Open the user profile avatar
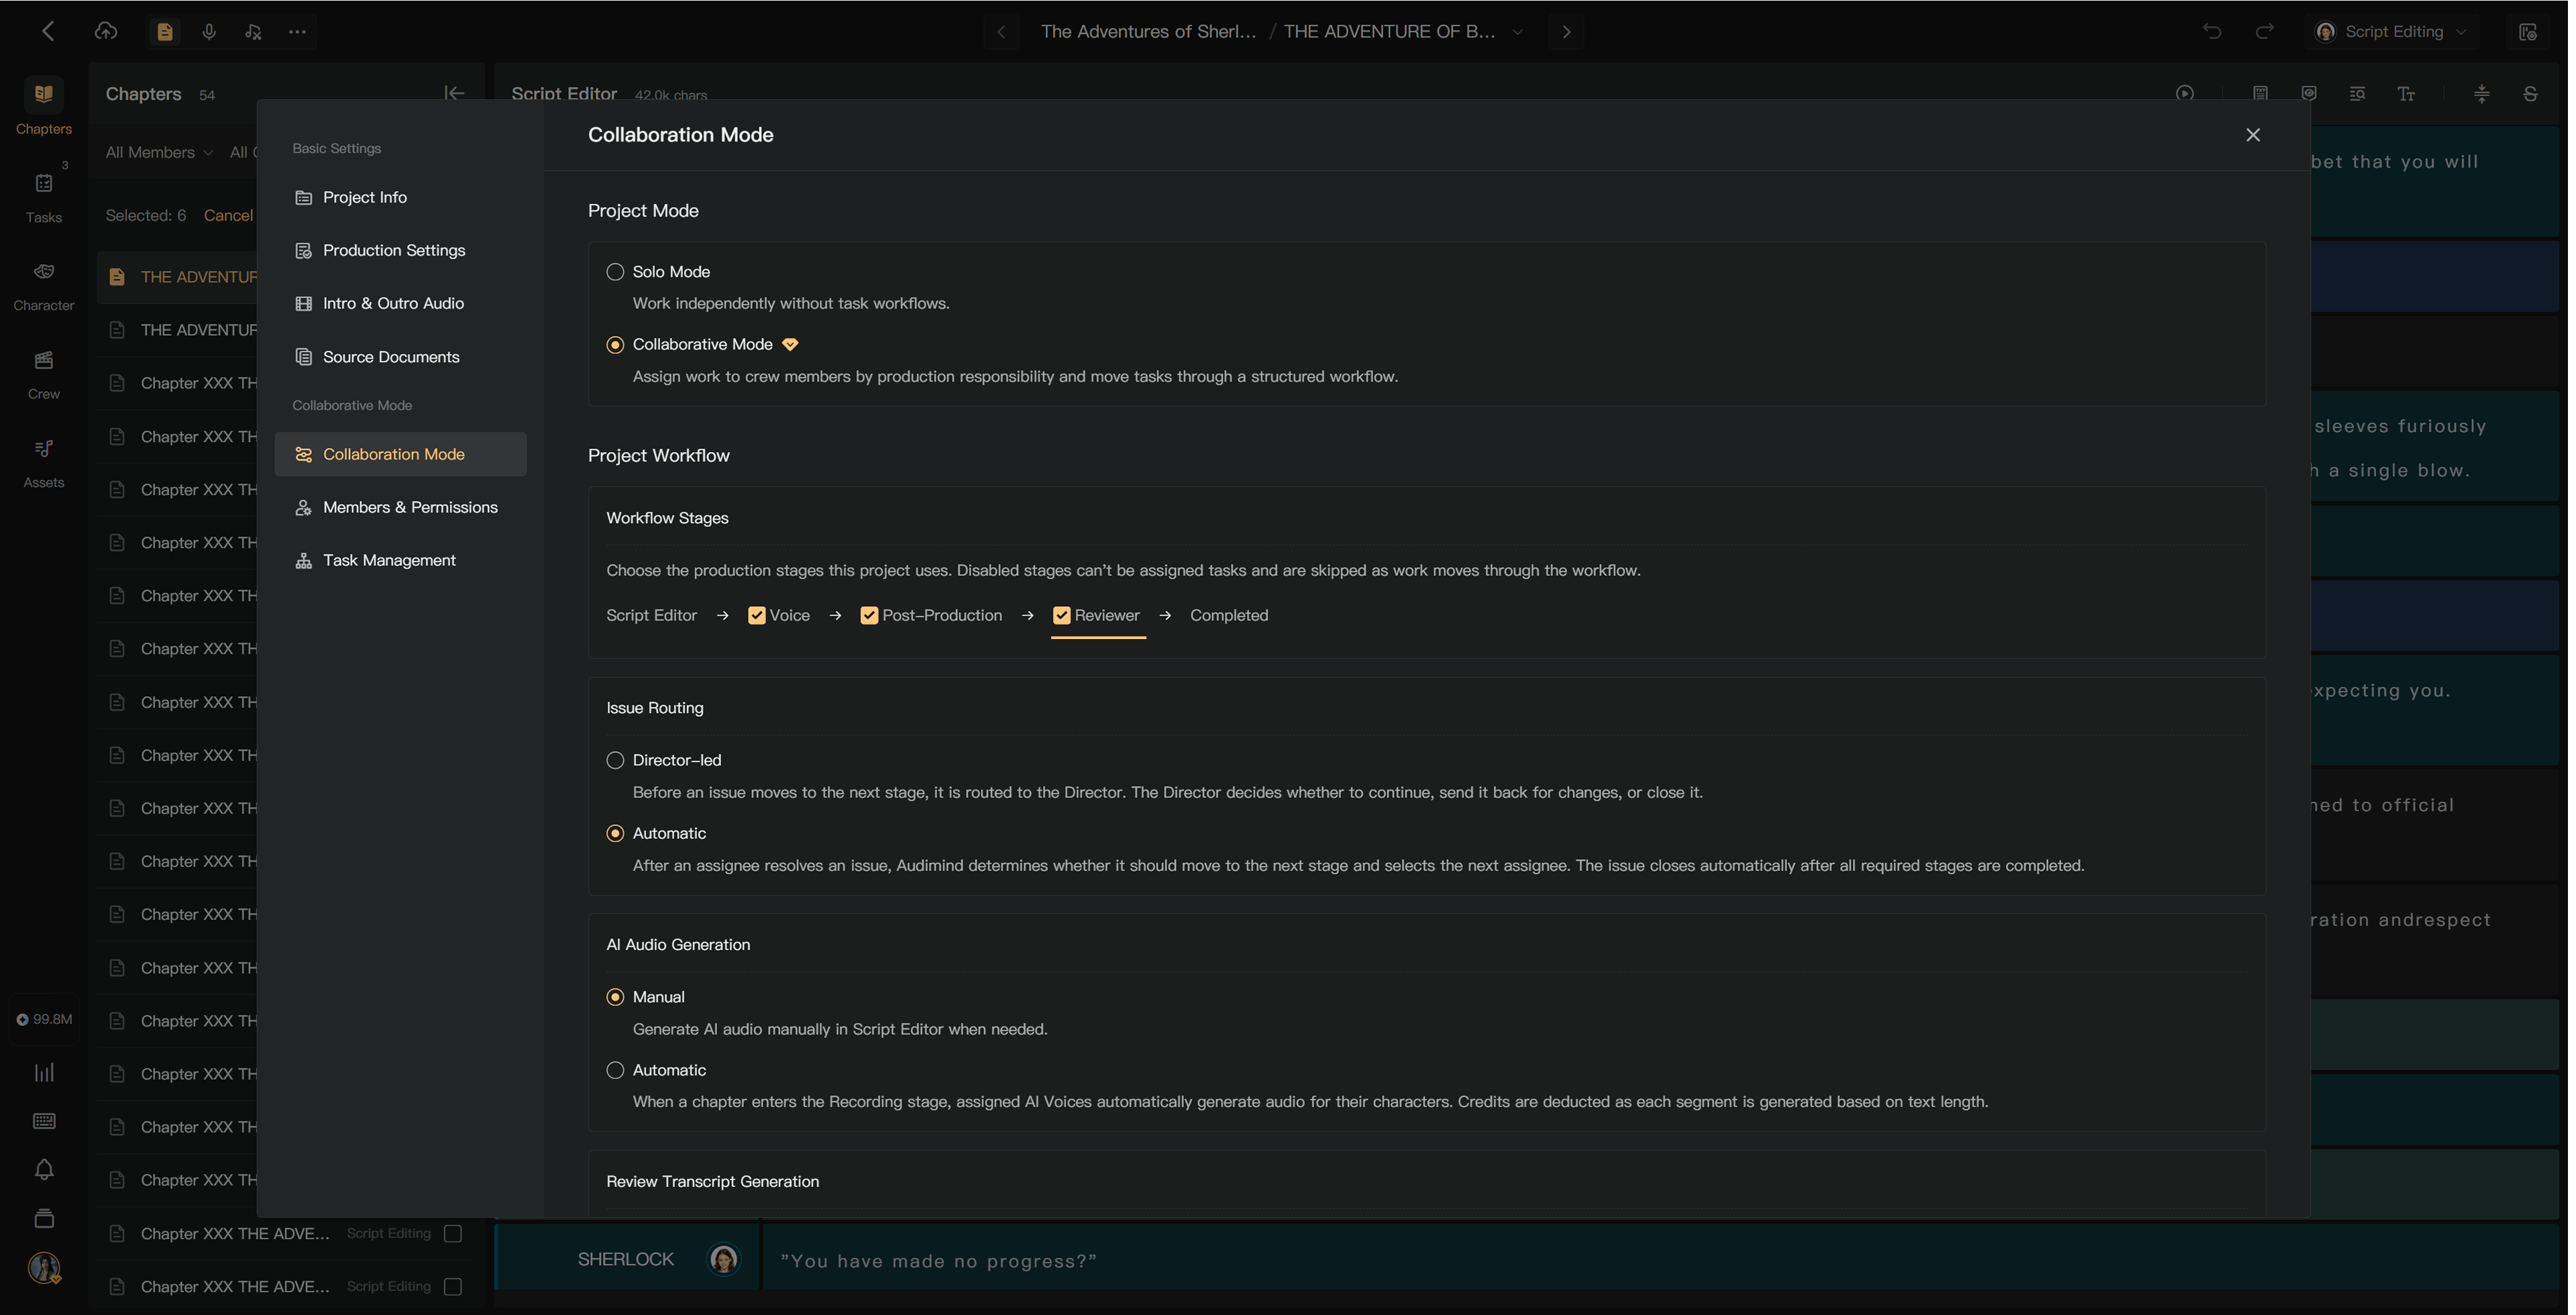This screenshot has width=2576, height=1315. (x=44, y=1268)
